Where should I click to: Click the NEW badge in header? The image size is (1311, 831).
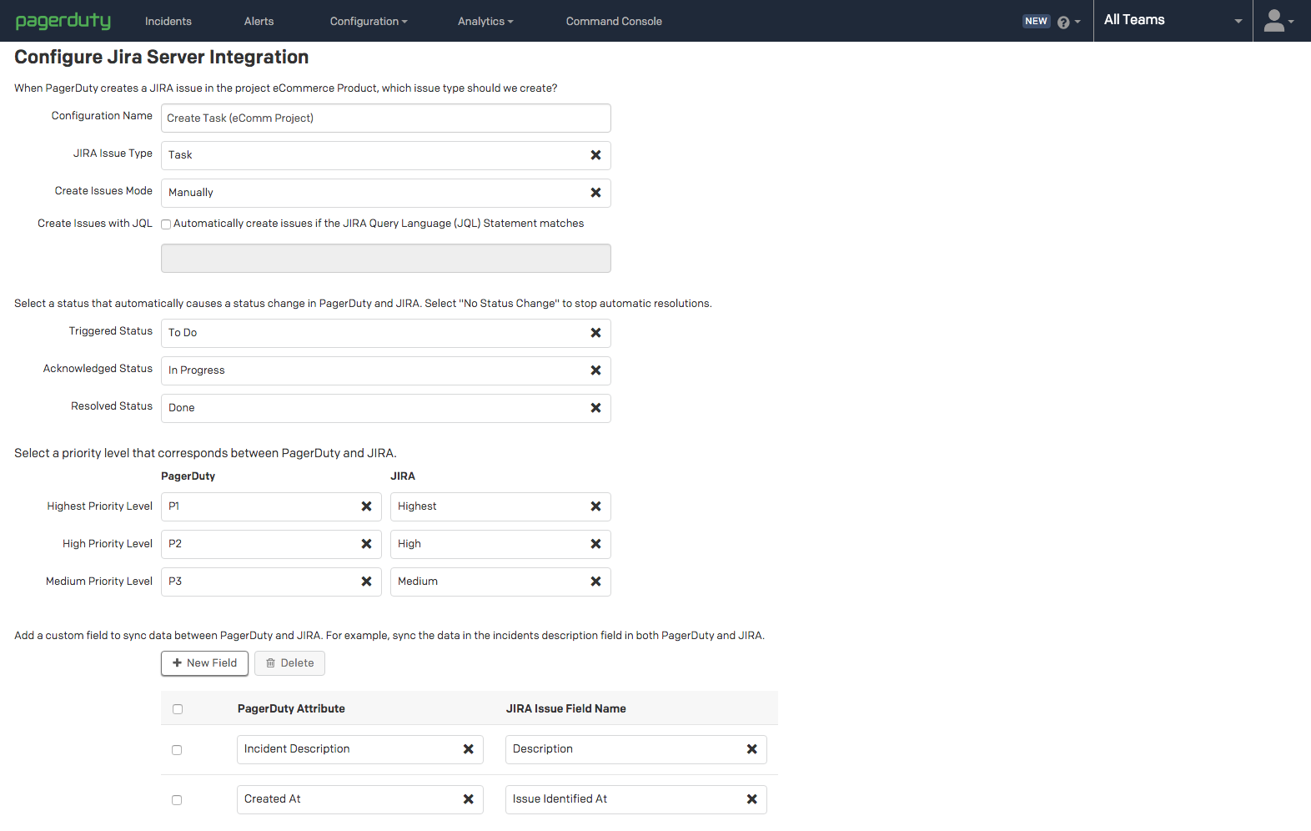(x=1036, y=22)
